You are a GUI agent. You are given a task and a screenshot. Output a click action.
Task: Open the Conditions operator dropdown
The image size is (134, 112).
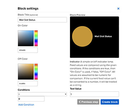[x=42, y=94]
